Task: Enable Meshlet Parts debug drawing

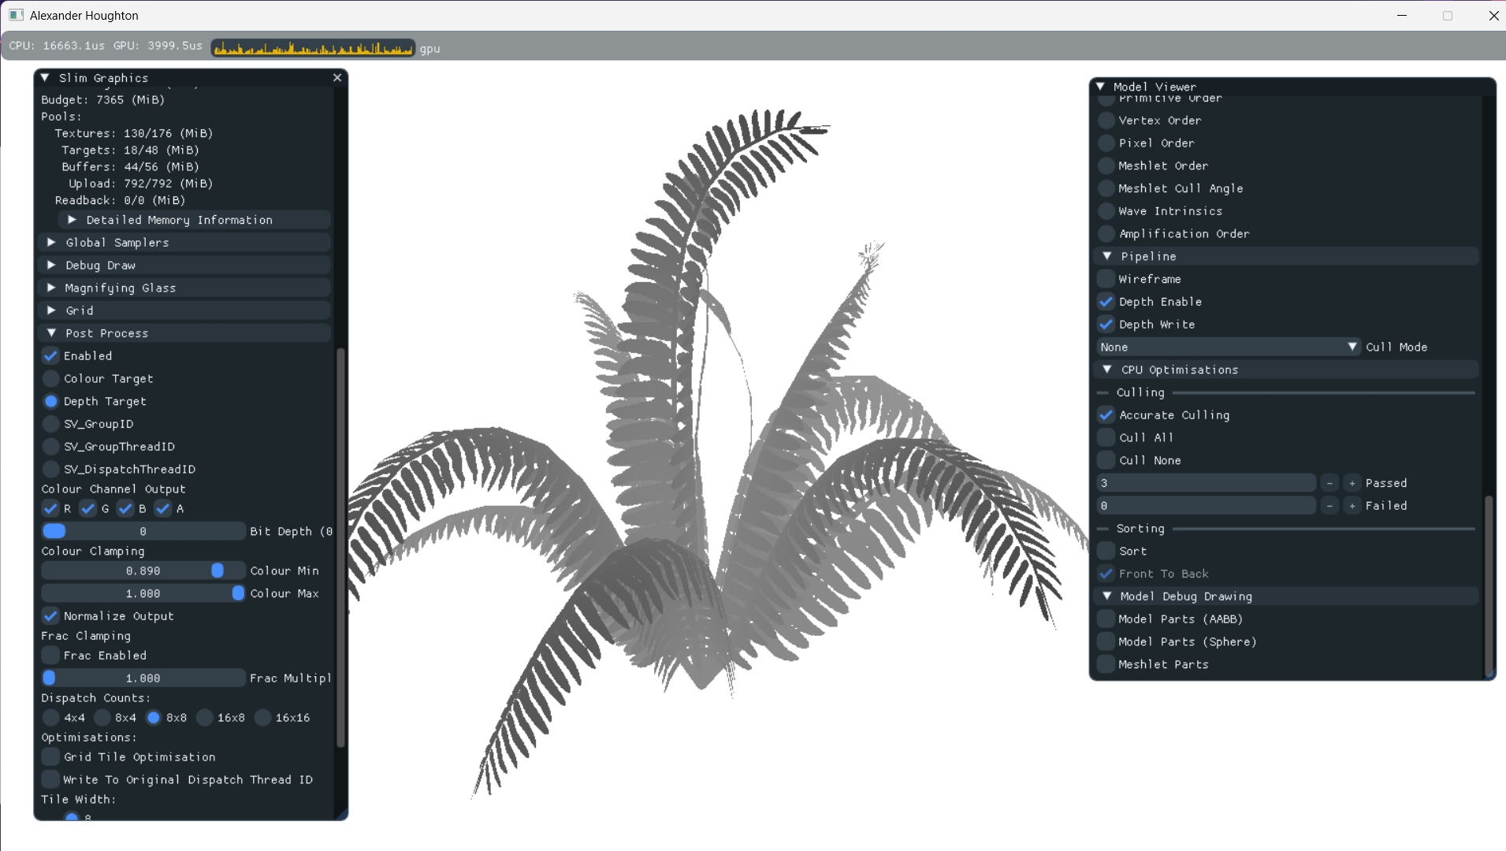Action: tap(1106, 664)
